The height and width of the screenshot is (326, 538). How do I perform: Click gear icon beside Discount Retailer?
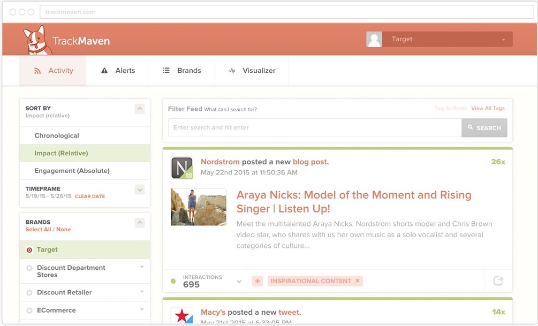29,293
